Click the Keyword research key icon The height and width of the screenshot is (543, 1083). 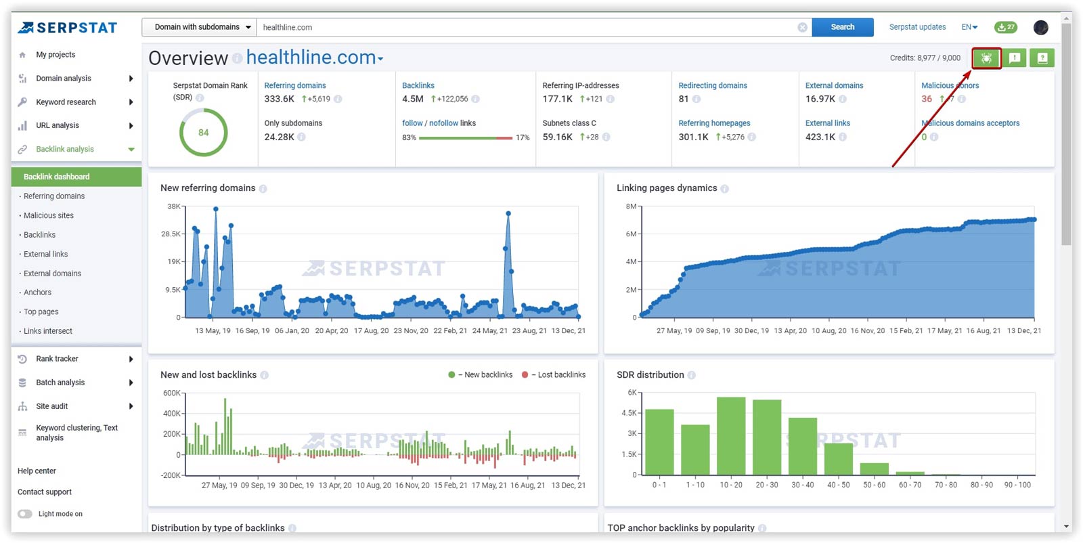(x=22, y=102)
